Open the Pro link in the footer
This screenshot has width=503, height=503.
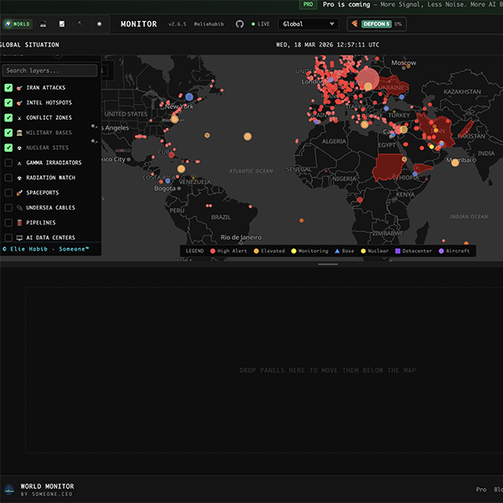[481, 489]
